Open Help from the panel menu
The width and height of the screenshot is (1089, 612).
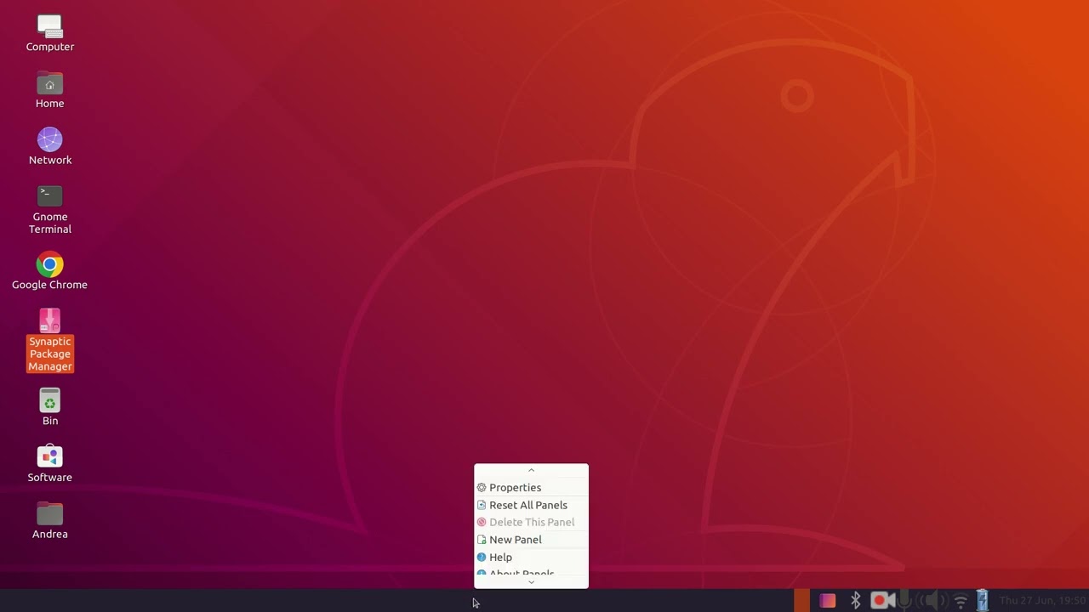pos(531,558)
